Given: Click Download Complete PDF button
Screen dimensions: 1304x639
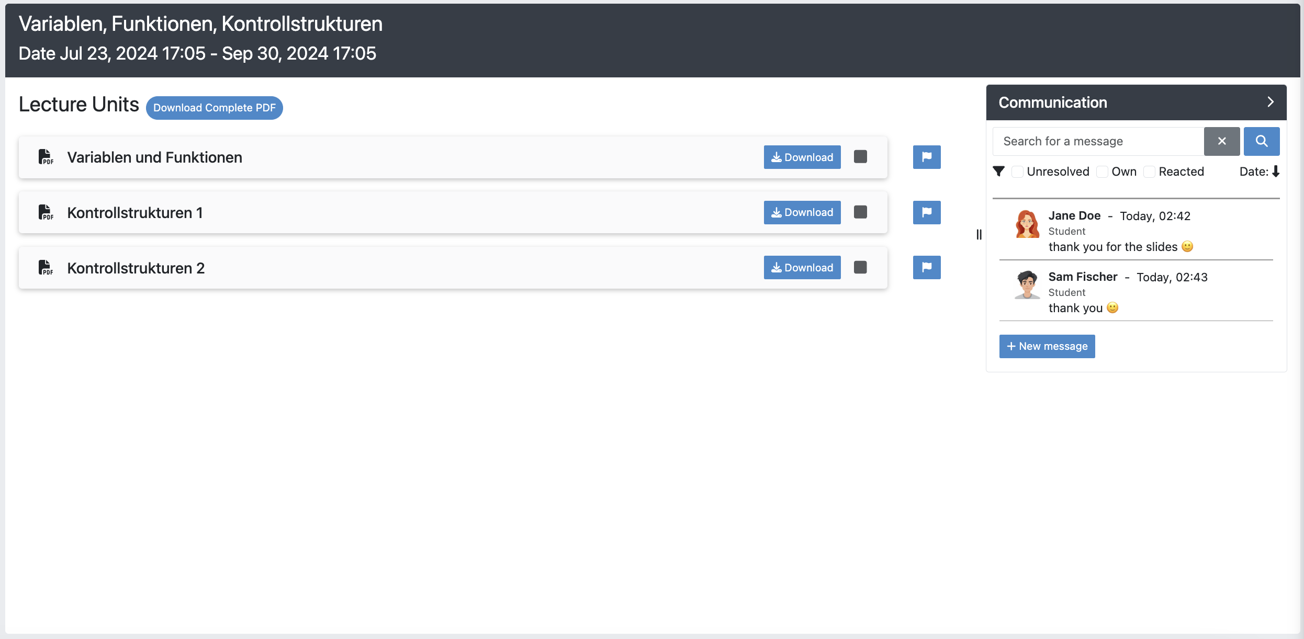Looking at the screenshot, I should point(214,108).
